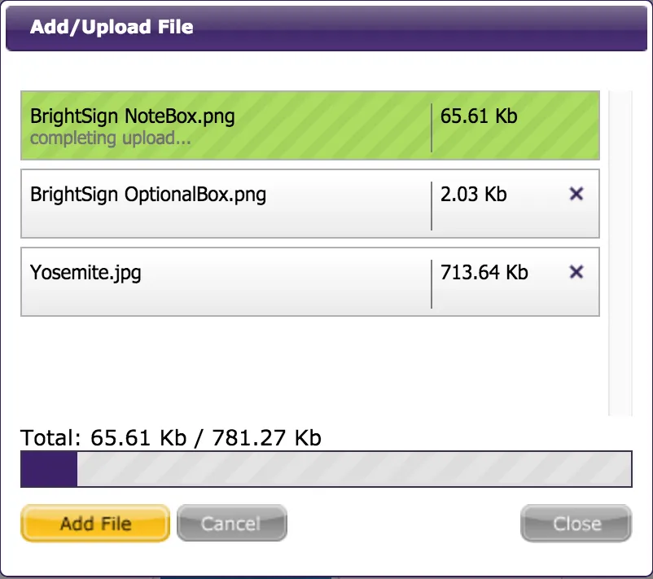Select the BrightSign NoteBox.png file name

click(133, 116)
